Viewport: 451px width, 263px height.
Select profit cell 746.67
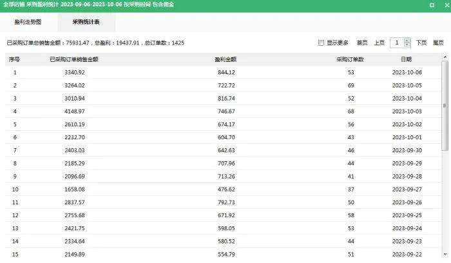click(x=226, y=112)
